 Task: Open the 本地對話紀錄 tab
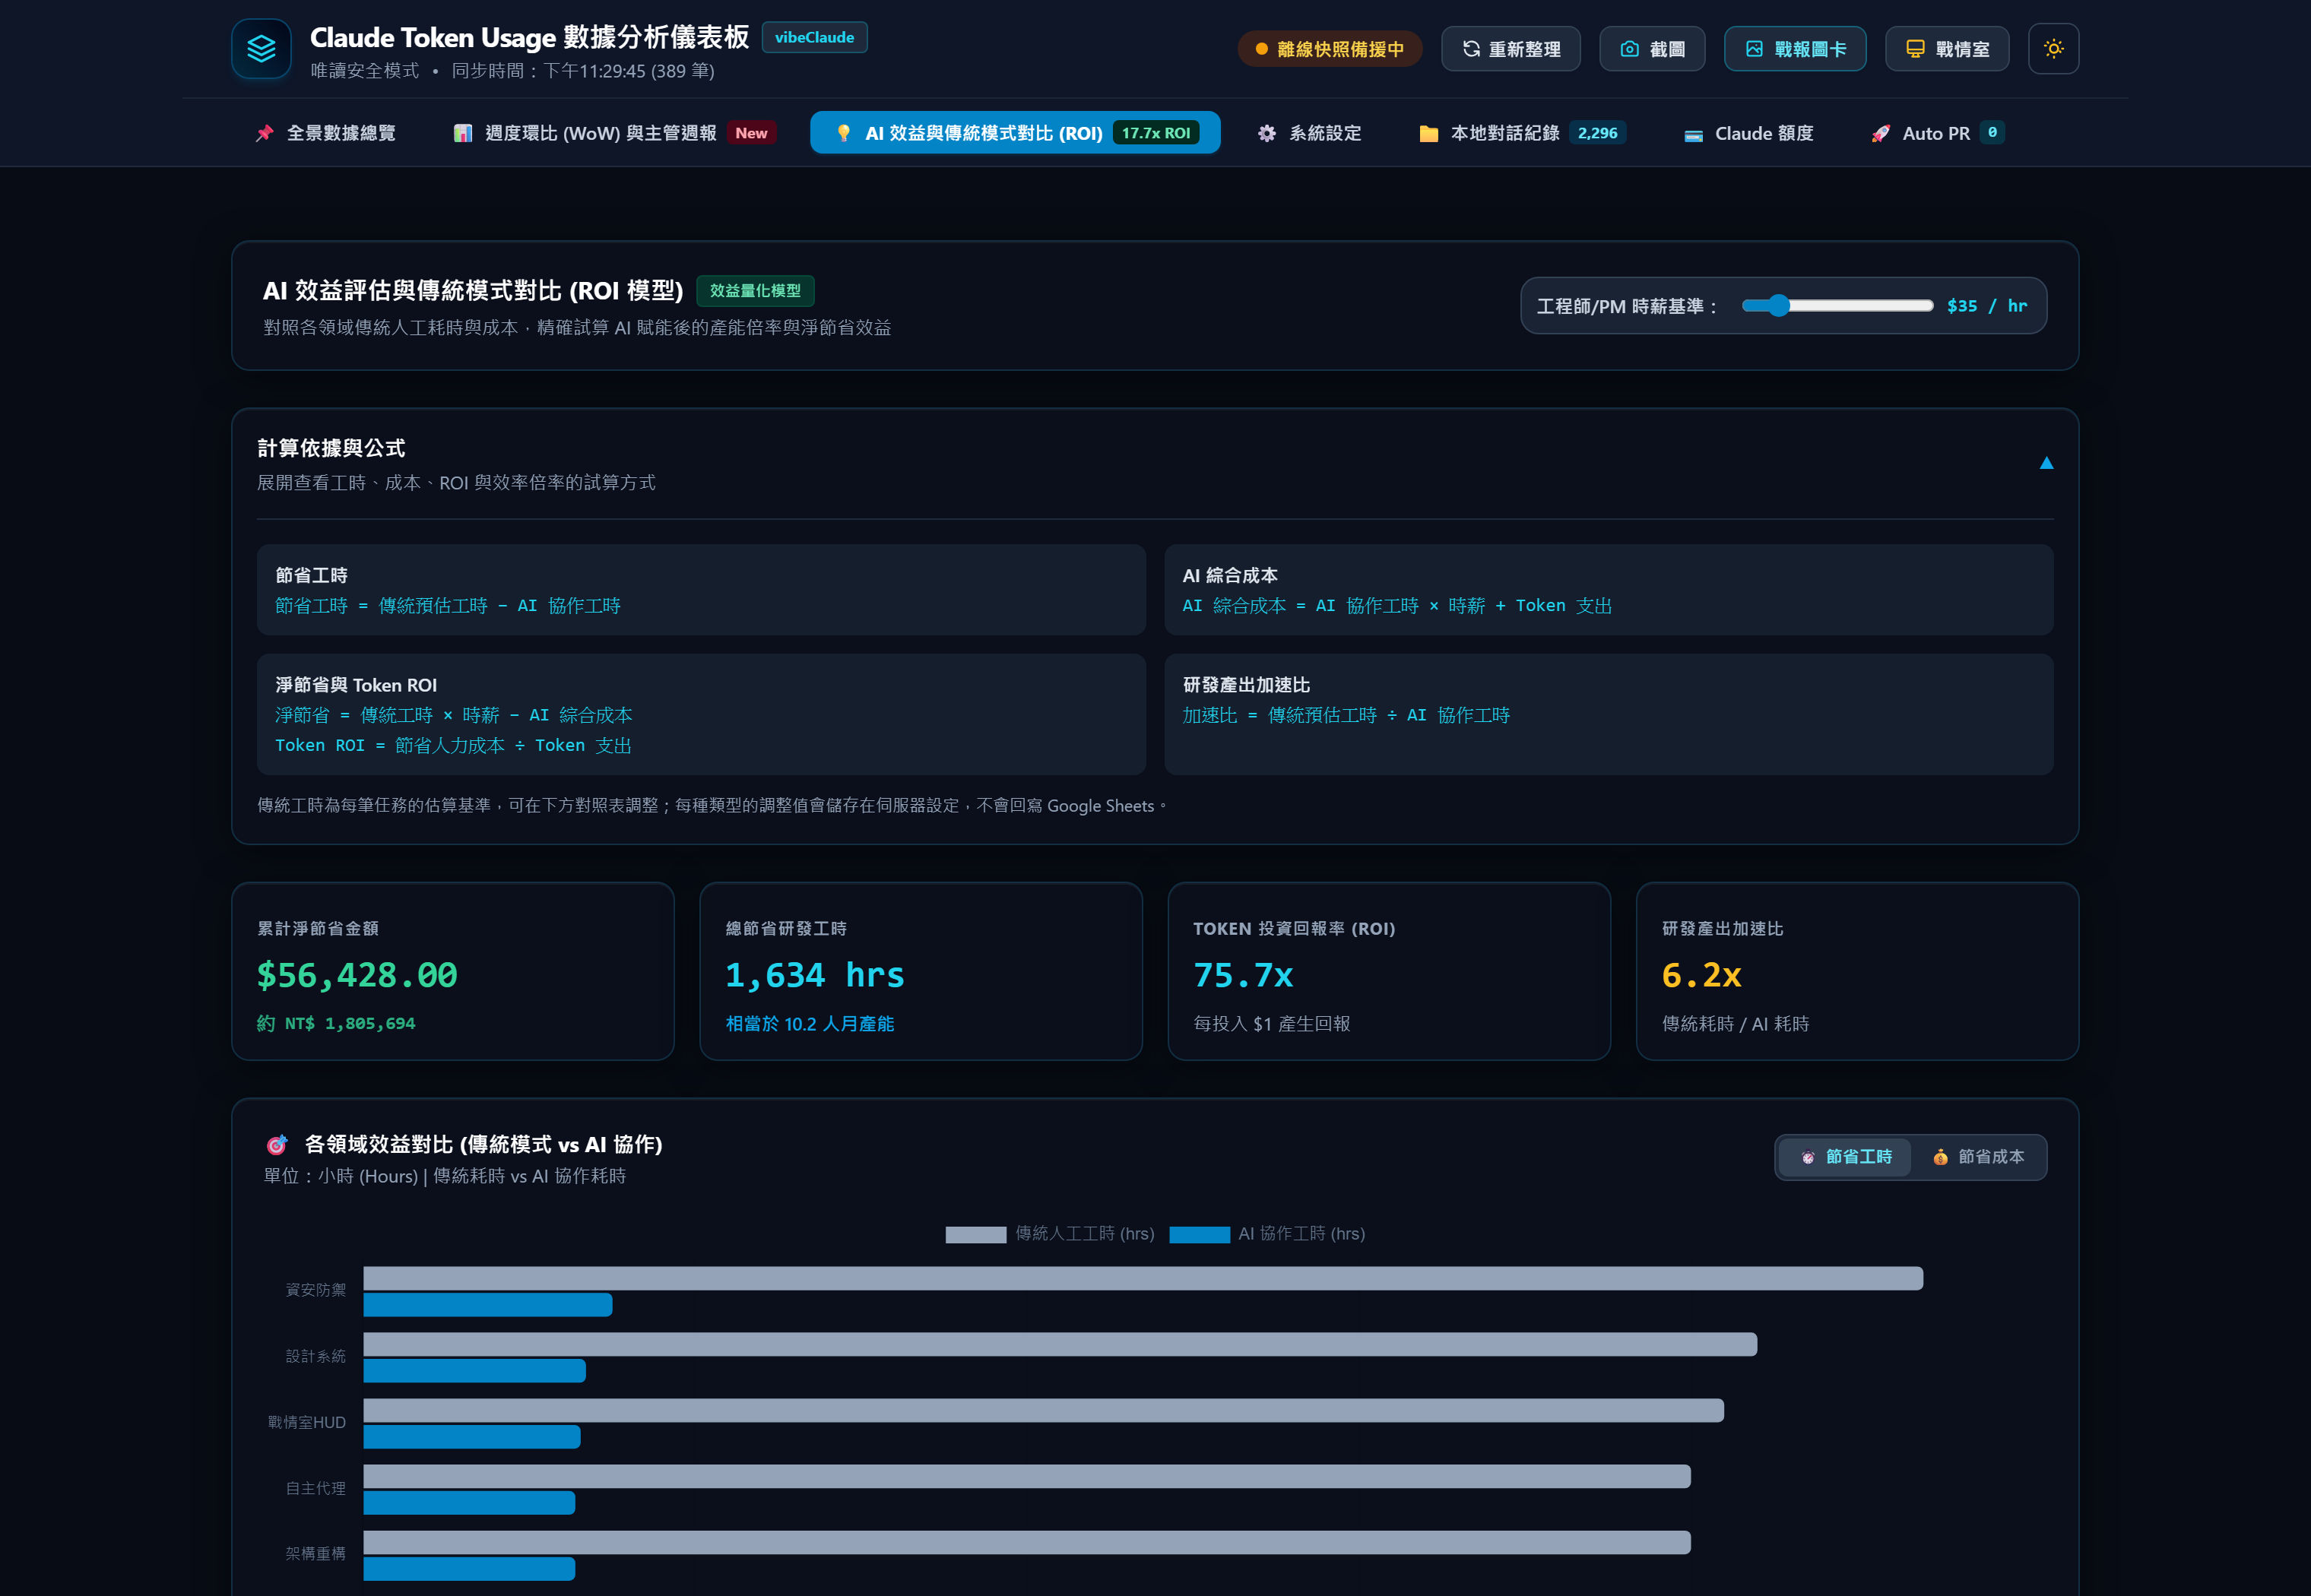(1522, 133)
